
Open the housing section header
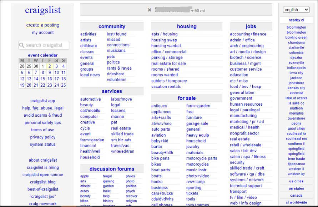pyautogui.click(x=187, y=26)
